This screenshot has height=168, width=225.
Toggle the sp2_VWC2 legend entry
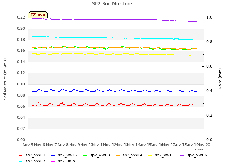coord(64,155)
